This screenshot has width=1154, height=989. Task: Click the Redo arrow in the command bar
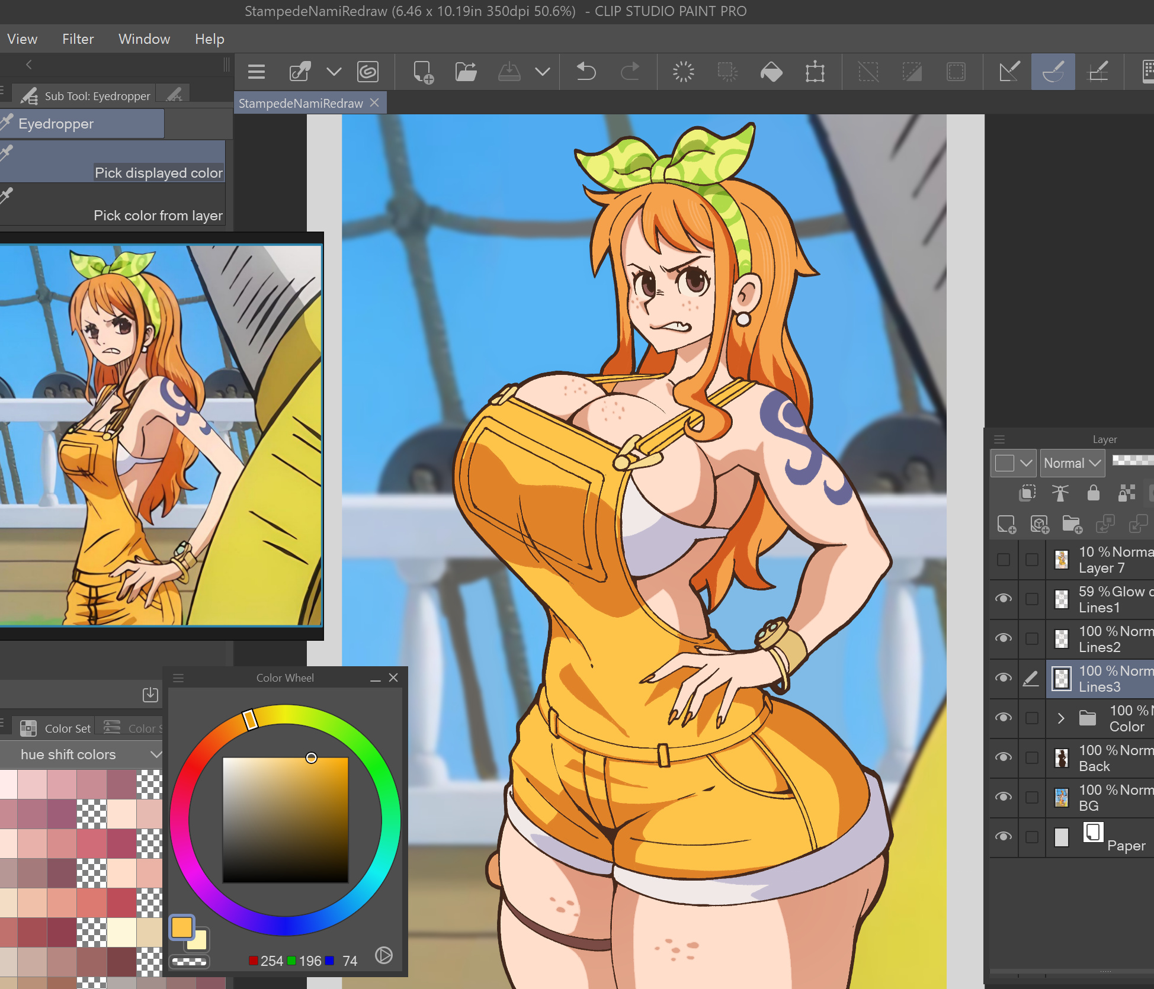click(x=630, y=72)
